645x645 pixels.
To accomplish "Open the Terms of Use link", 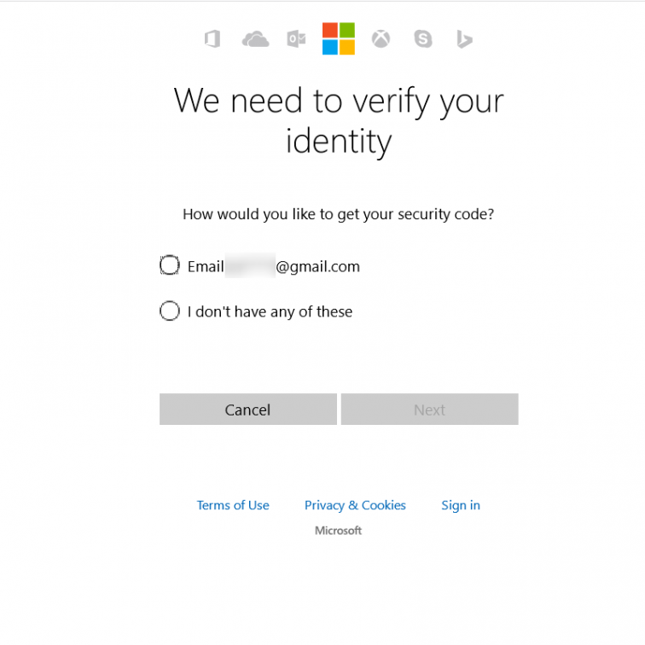I will (x=233, y=505).
